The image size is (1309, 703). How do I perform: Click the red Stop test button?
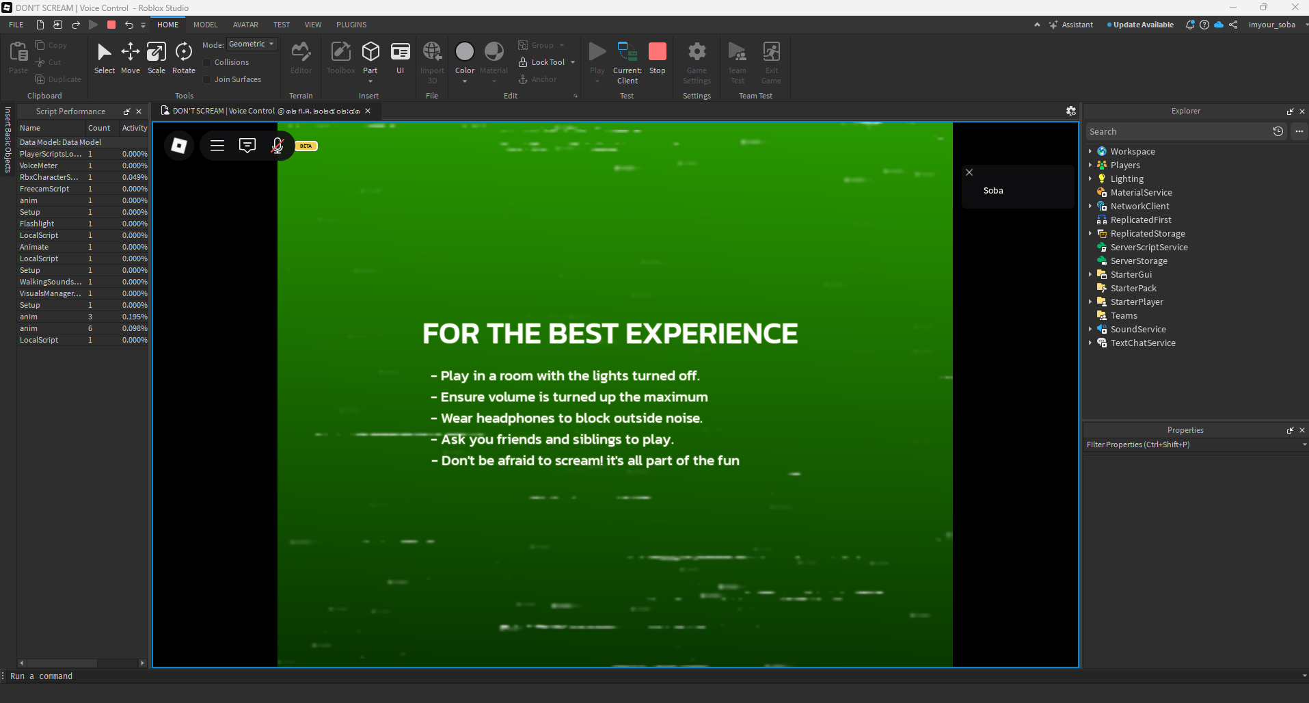click(657, 53)
